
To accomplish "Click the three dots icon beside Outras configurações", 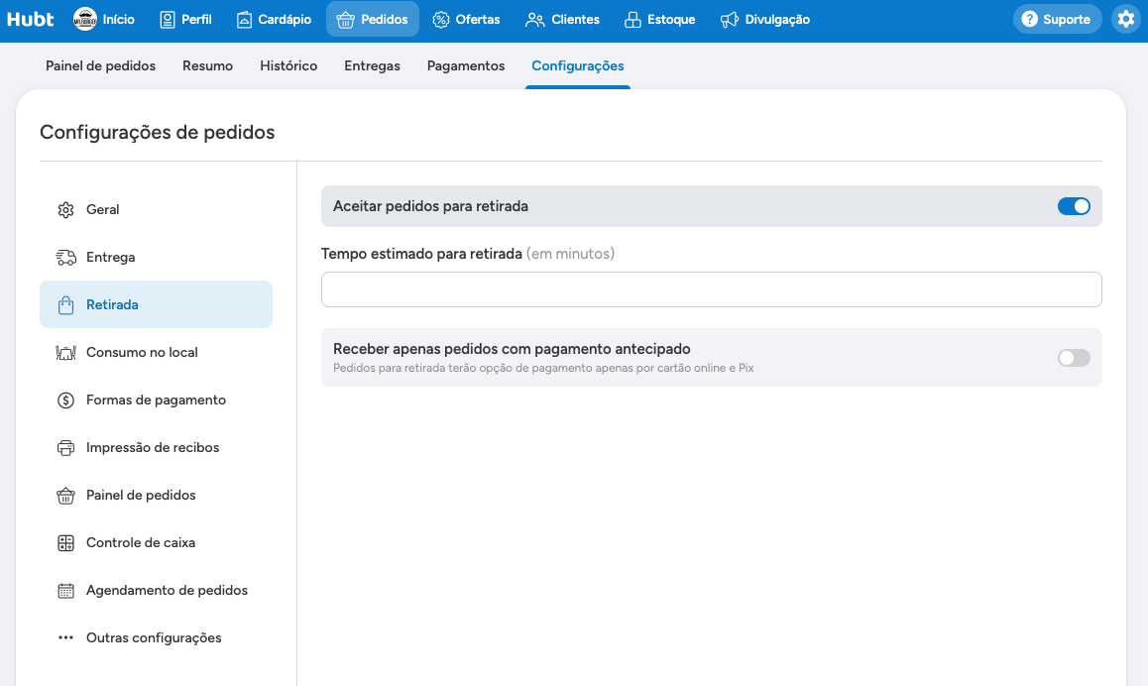I will 65,637.
